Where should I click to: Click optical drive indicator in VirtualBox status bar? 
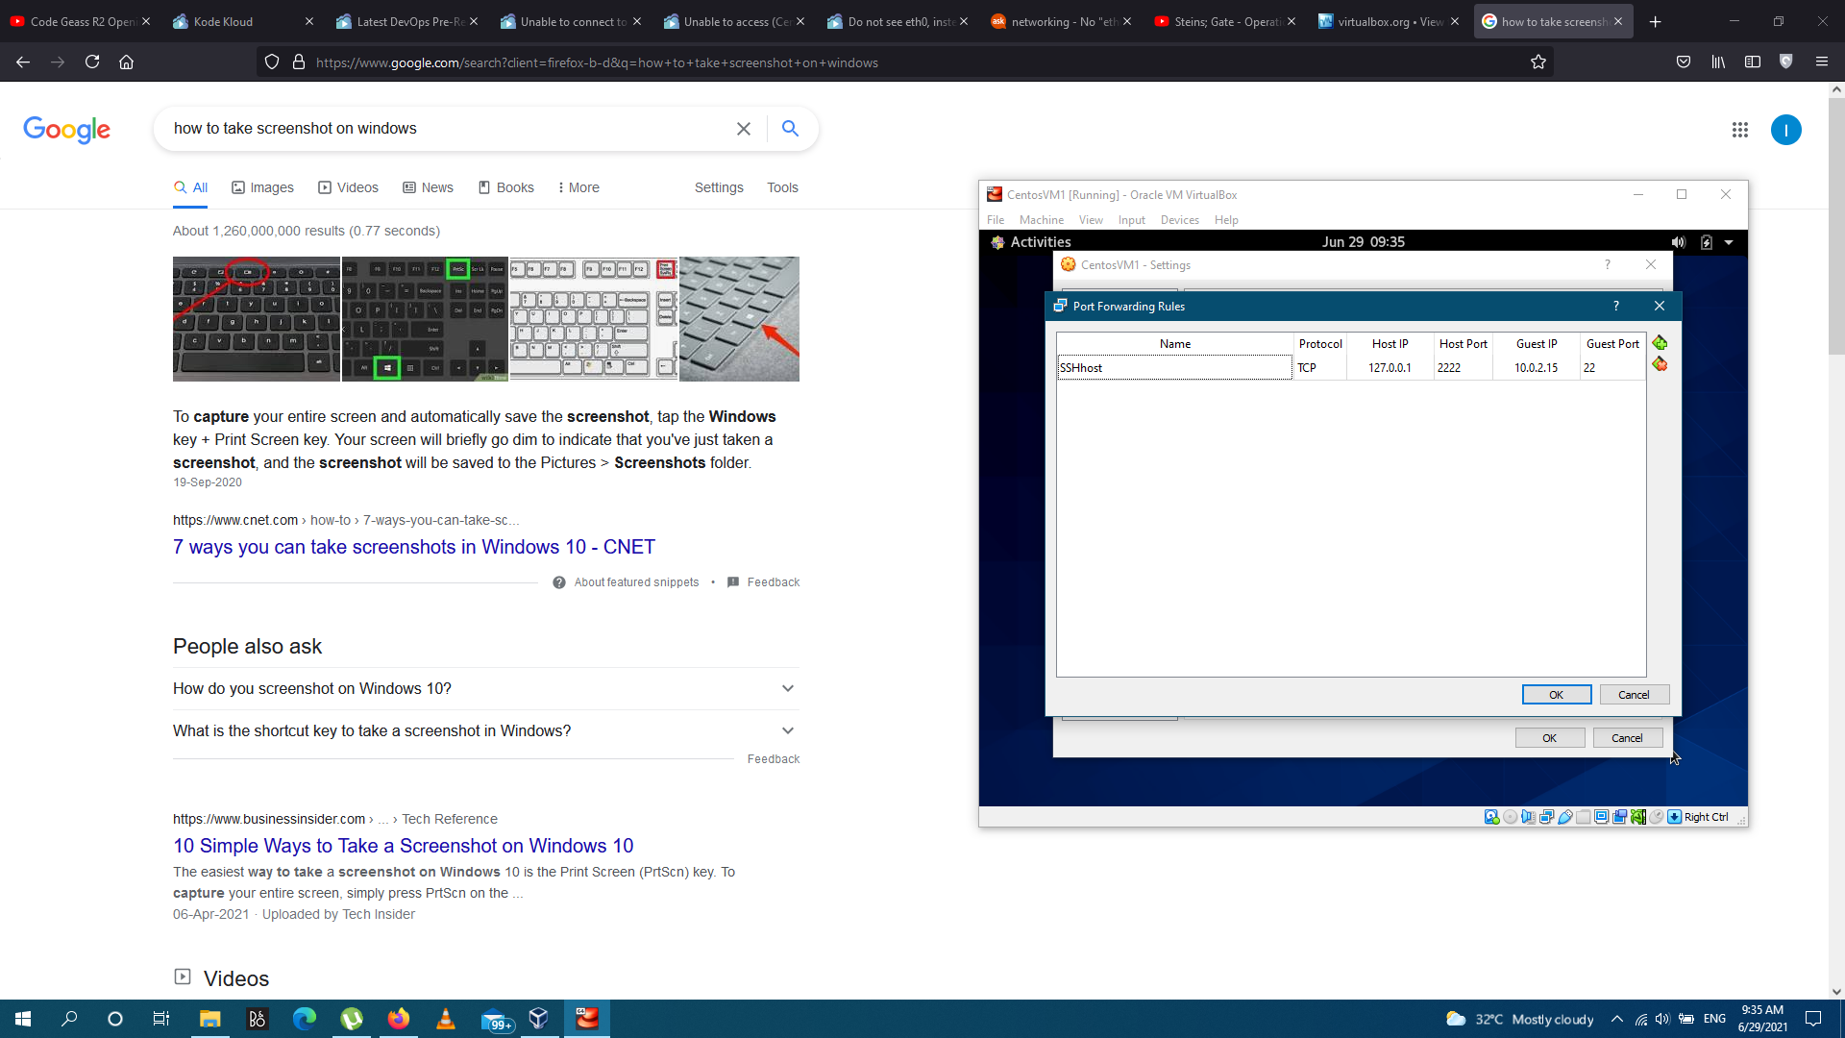click(1510, 817)
